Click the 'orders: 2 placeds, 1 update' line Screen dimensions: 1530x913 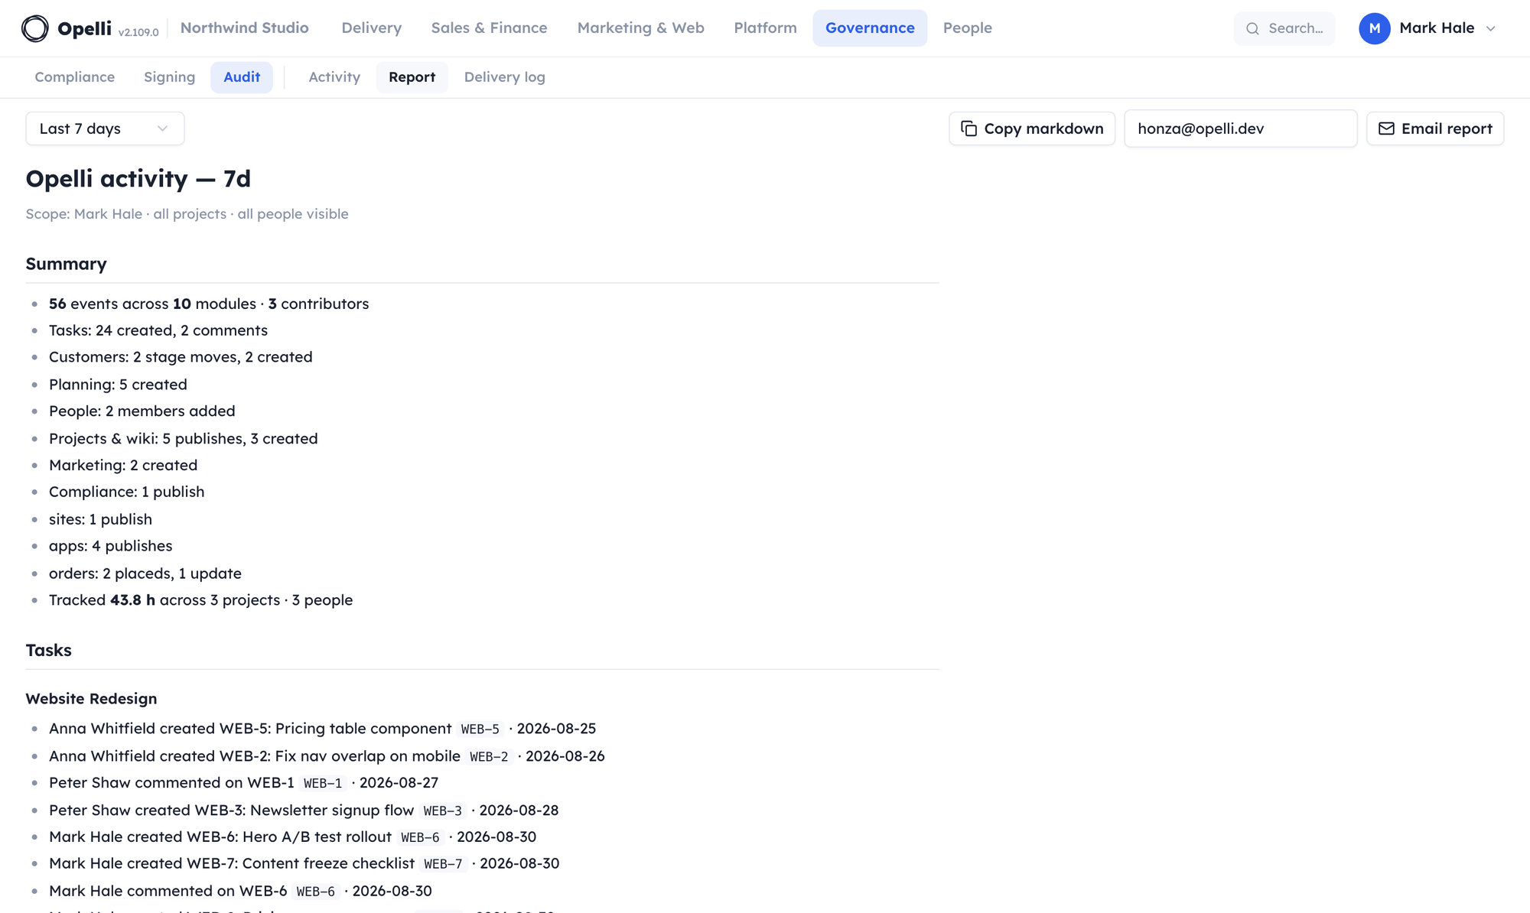[x=145, y=573]
